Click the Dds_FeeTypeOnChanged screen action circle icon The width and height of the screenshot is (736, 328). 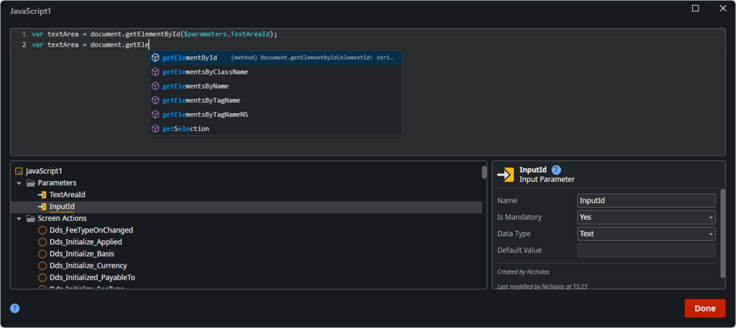coord(42,230)
